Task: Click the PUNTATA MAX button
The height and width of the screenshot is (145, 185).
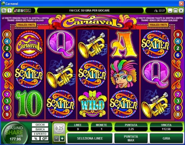Action: point(131,138)
